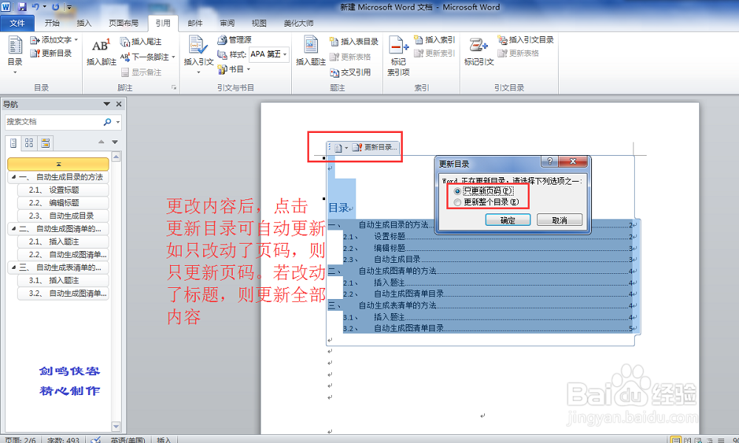
Task: Open navigation pane options dropdown triangle
Action: pos(106,104)
